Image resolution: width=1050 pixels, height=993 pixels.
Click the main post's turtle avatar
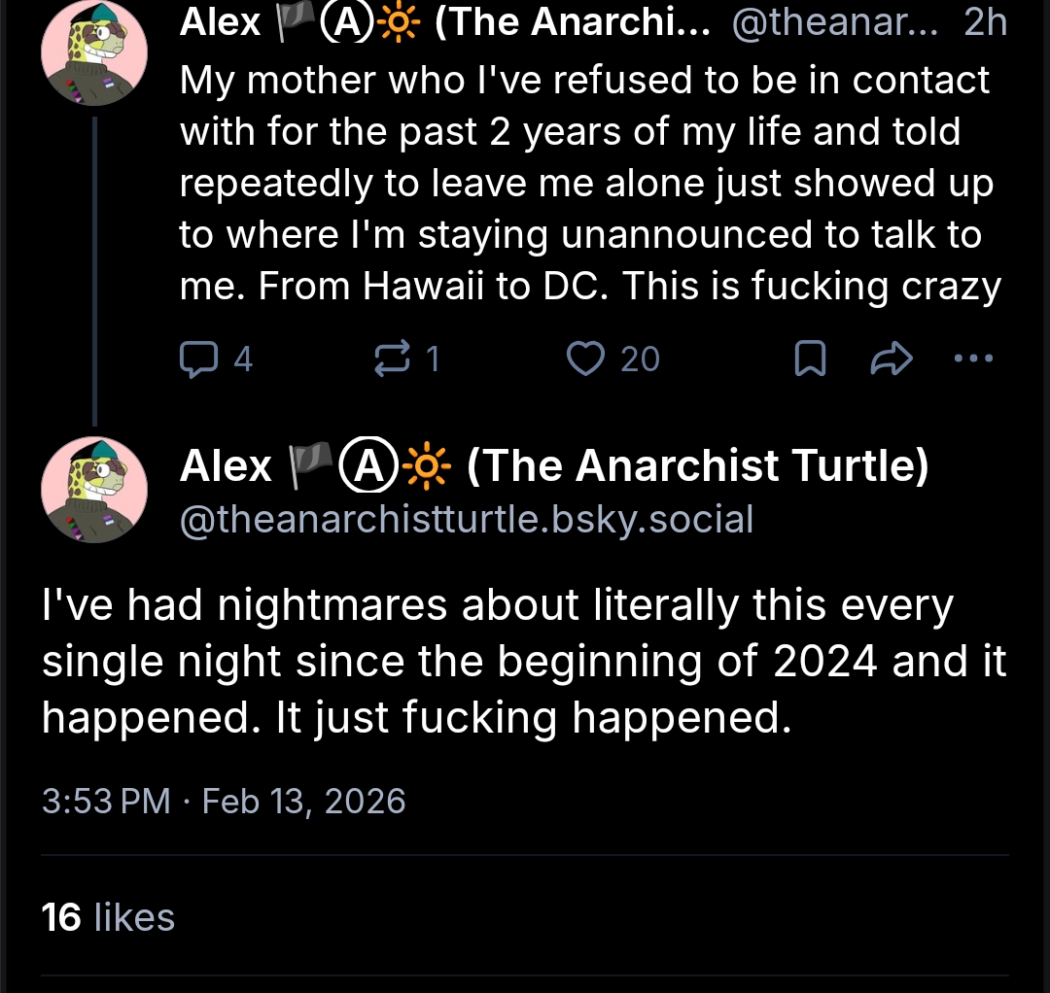pyautogui.click(x=94, y=489)
